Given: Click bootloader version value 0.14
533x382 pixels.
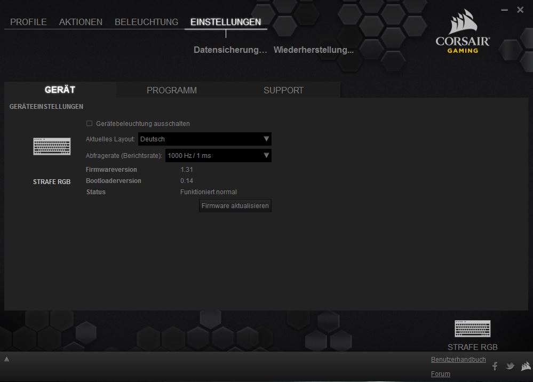Looking at the screenshot, I should pyautogui.click(x=187, y=180).
